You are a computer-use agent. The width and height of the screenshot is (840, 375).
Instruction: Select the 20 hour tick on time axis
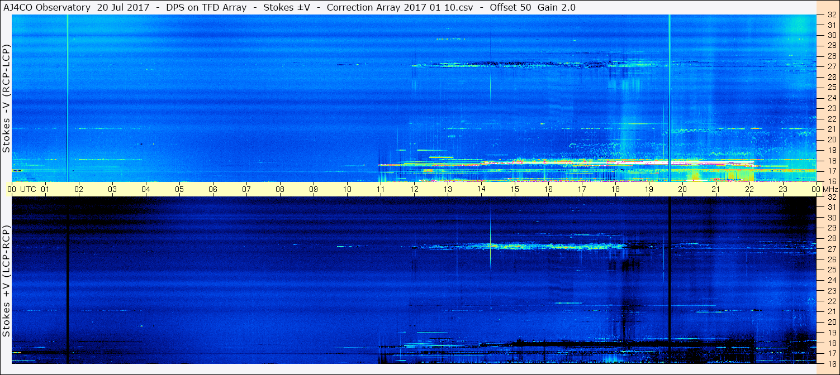[682, 189]
